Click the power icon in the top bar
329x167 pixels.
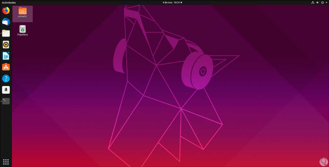322,3
